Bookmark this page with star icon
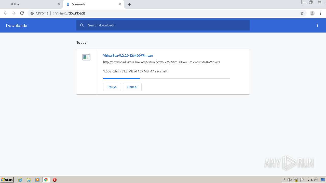Image resolution: width=326 pixels, height=183 pixels. tap(302, 13)
